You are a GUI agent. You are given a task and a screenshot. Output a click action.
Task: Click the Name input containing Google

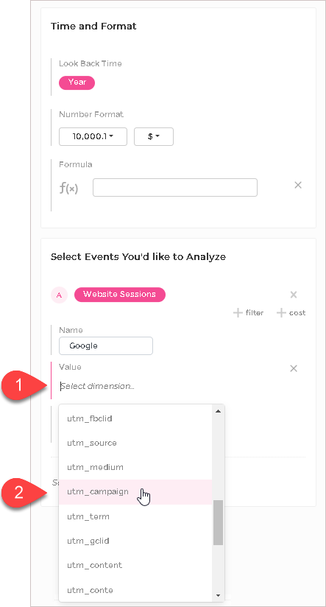tap(105, 345)
